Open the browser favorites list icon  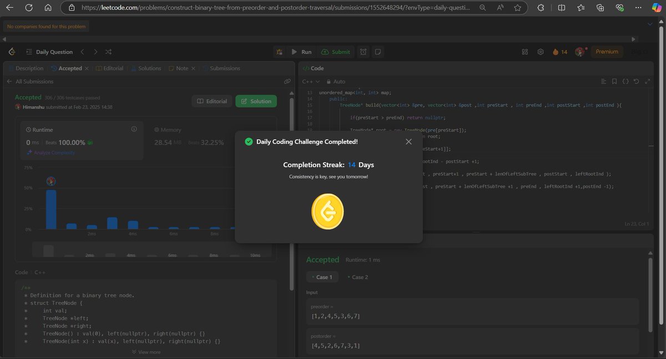coord(581,8)
